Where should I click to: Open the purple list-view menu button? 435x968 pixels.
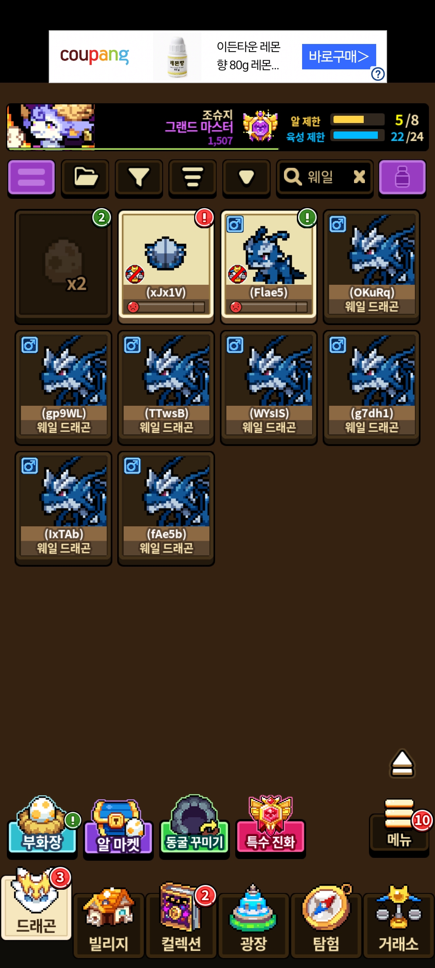31,178
